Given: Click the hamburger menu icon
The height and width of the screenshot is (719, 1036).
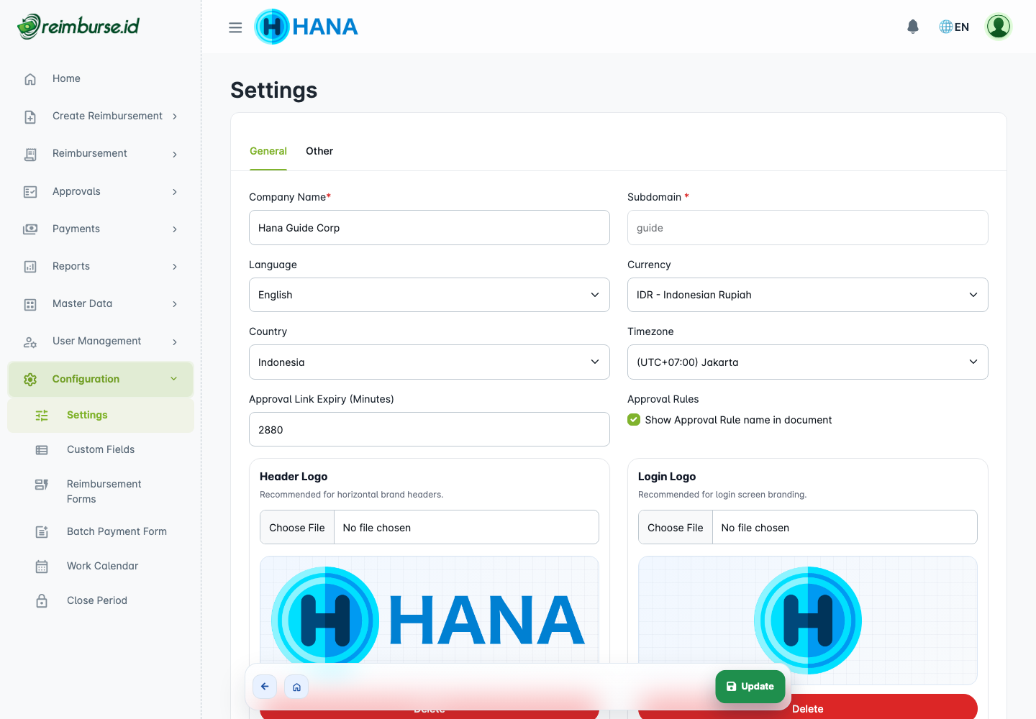Looking at the screenshot, I should click(235, 27).
